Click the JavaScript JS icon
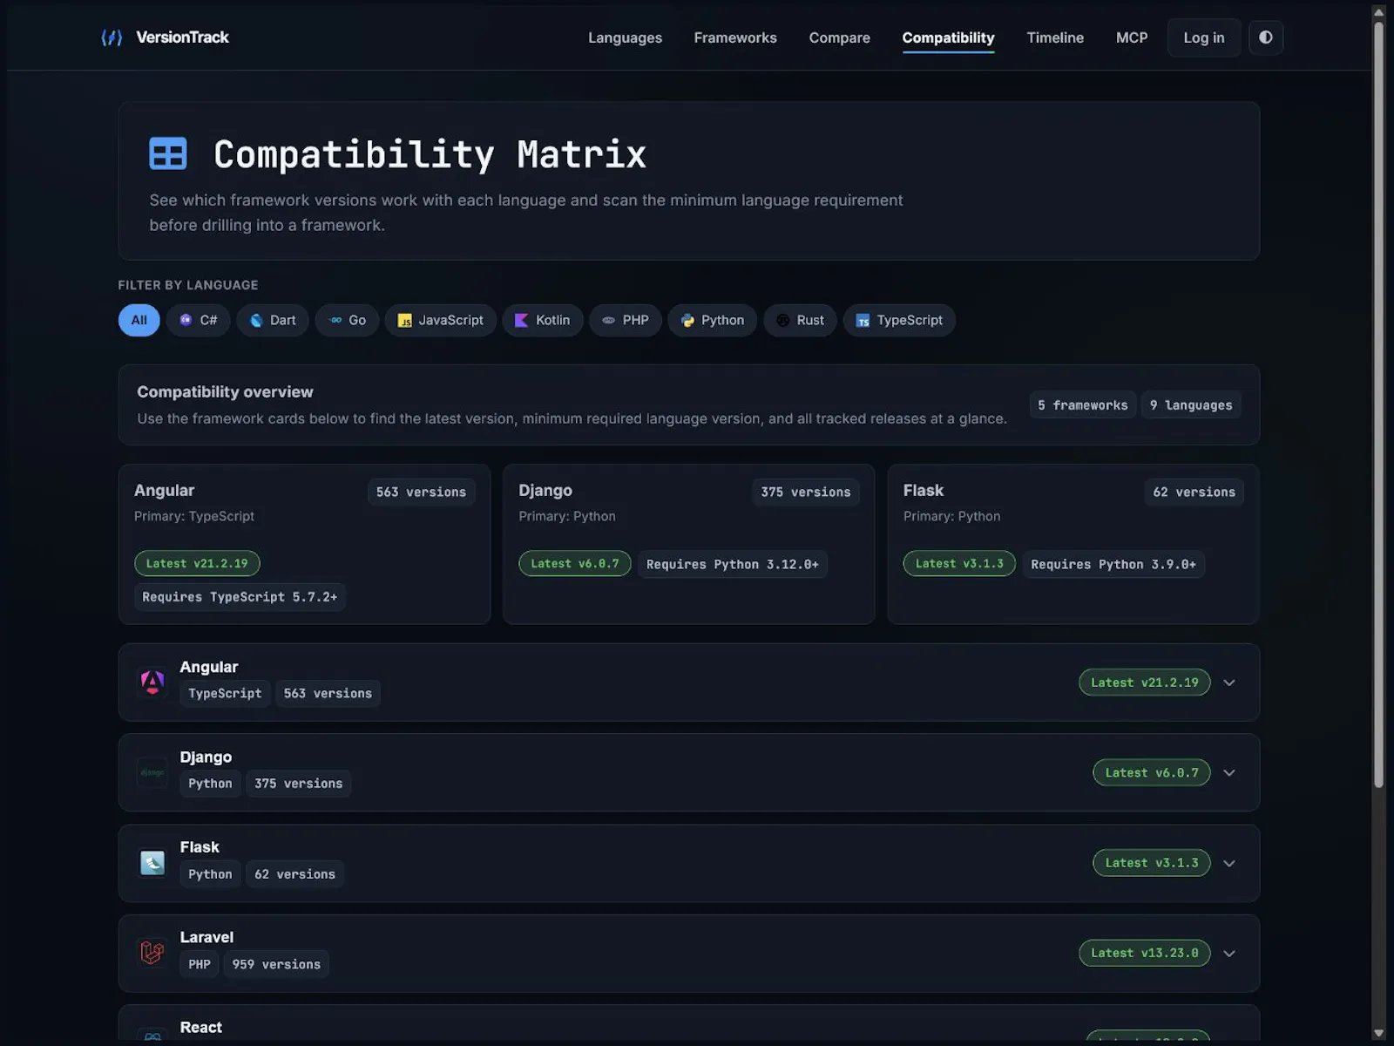 (x=405, y=320)
